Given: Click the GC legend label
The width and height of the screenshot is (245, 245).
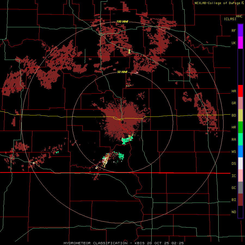Looking at the screenshot, I should click(234, 188).
